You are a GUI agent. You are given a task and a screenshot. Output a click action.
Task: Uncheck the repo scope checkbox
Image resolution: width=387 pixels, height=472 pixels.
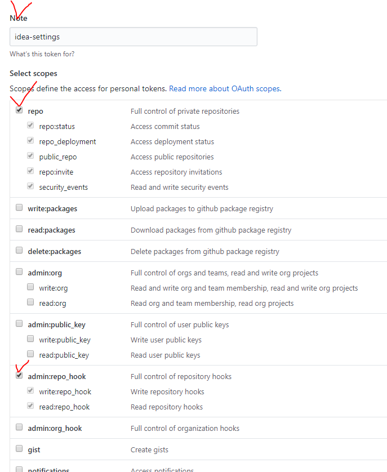[x=19, y=110]
